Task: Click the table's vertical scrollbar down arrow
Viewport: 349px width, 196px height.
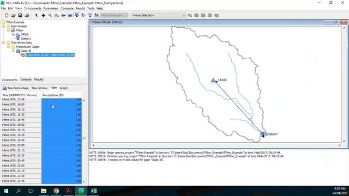Action: 84,182
